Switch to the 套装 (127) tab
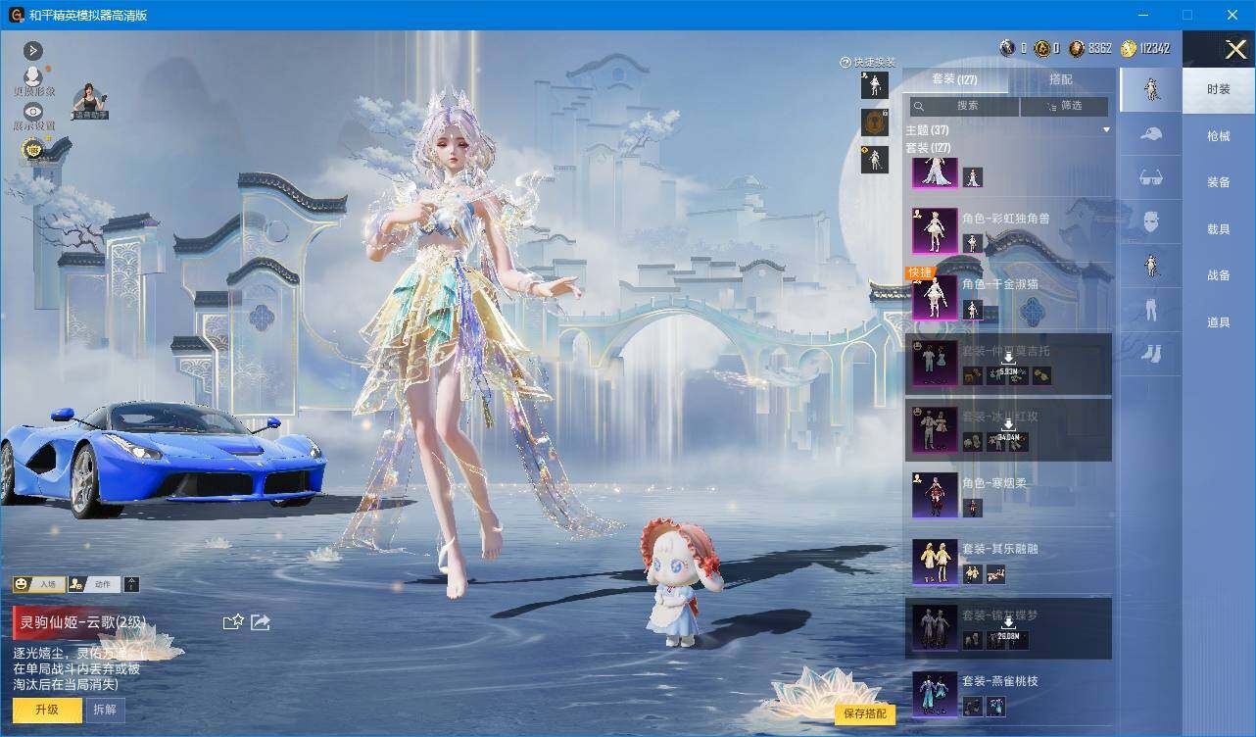This screenshot has width=1256, height=737. (x=955, y=79)
